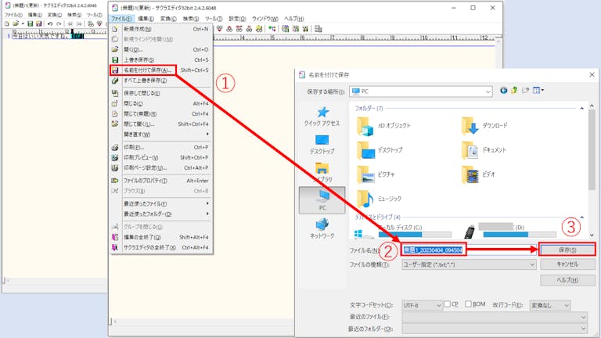Select the Desktop folder in file list

[x=380, y=150]
